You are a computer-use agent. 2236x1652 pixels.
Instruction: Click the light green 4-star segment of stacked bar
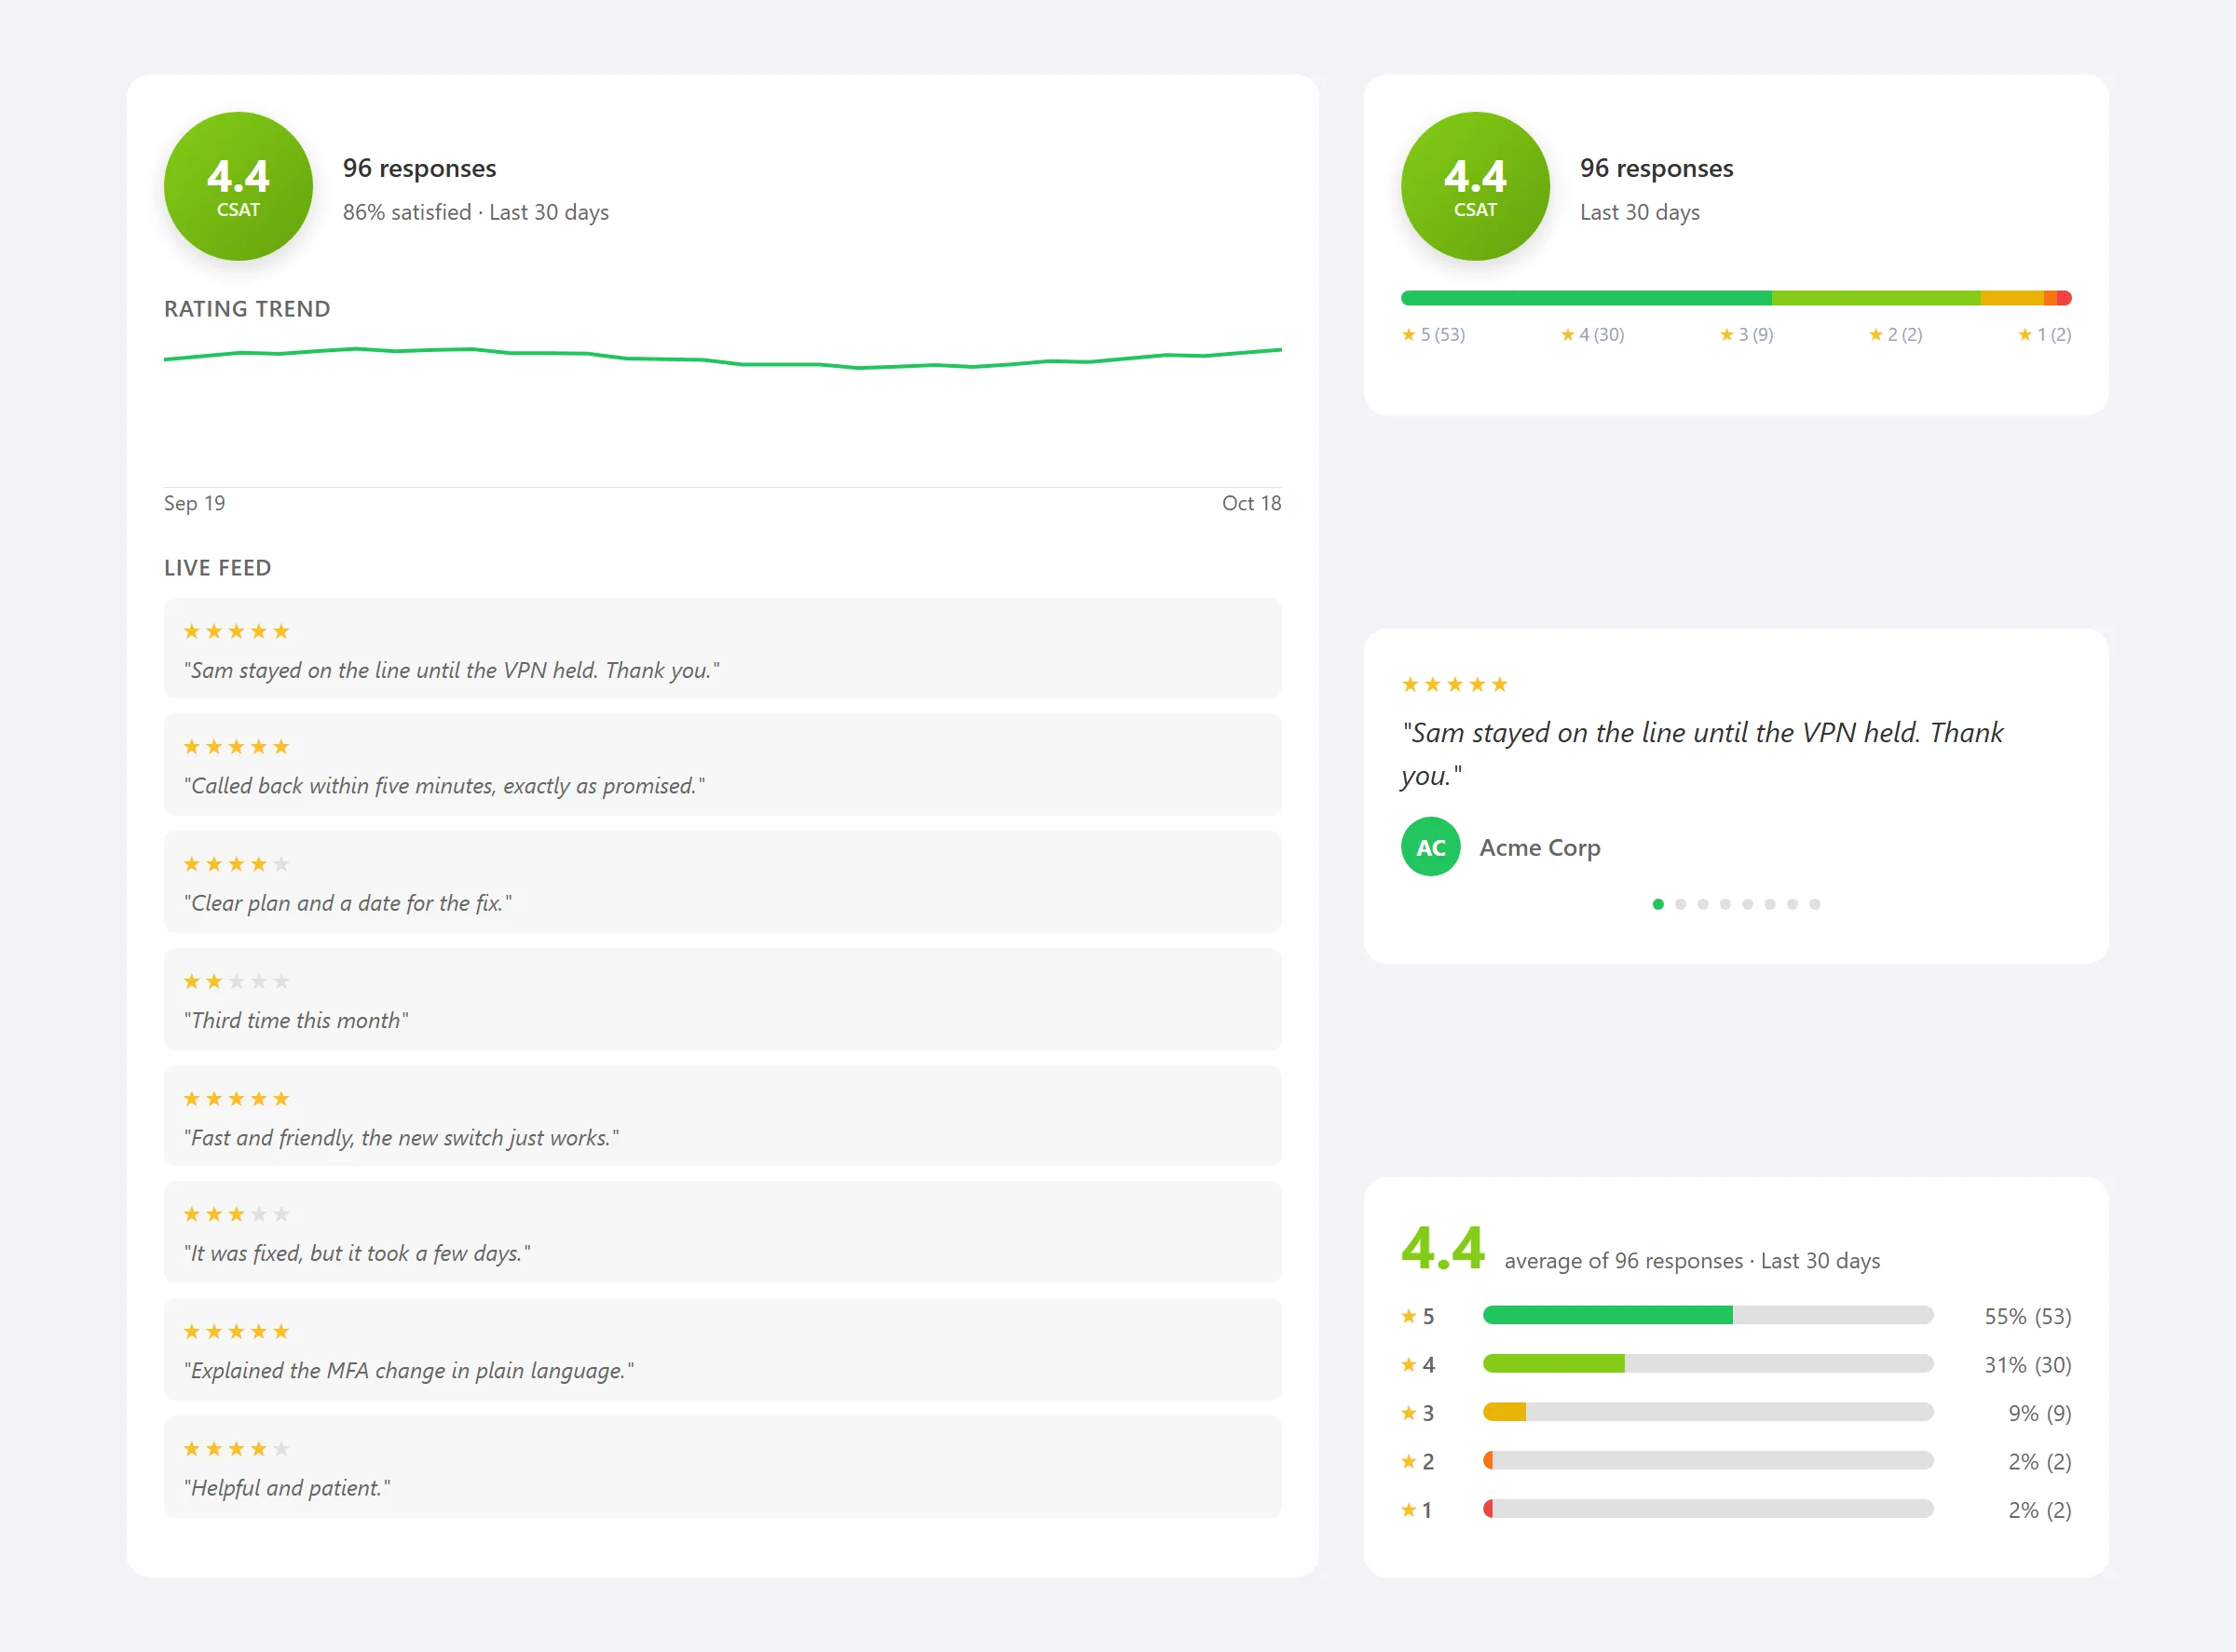[1875, 298]
